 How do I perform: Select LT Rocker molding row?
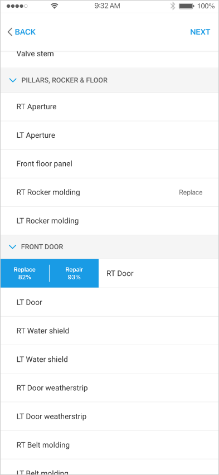coord(109,221)
